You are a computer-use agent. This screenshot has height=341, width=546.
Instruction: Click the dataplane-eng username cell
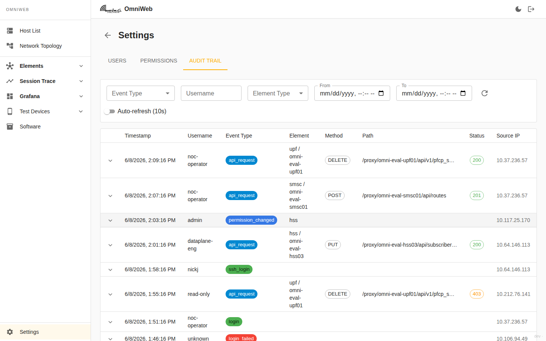coord(200,245)
